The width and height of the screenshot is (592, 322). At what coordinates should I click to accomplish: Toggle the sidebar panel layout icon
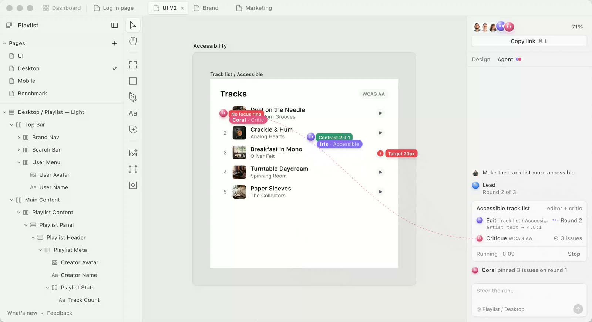(115, 25)
